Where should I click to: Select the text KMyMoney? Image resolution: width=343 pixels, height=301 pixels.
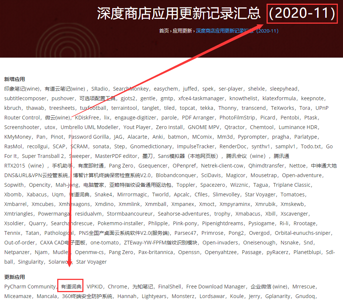coord(18,137)
